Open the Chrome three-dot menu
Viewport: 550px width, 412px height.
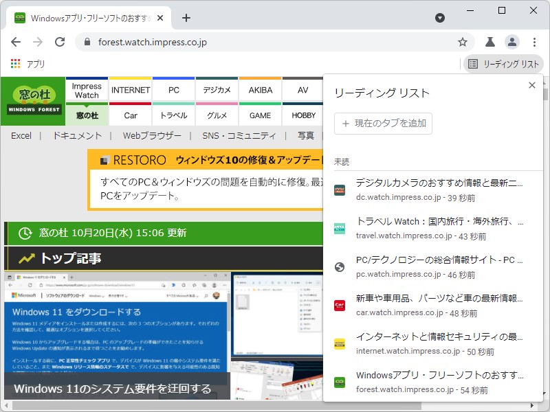click(x=534, y=41)
